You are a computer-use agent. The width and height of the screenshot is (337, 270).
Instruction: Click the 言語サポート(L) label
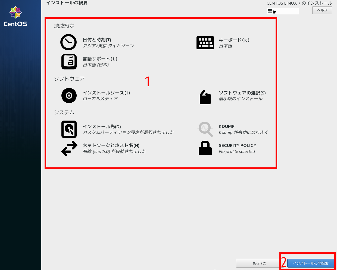pyautogui.click(x=100, y=59)
